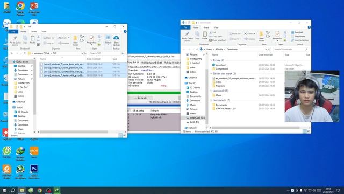Open View tab in Siff window
The image size is (344, 194).
[44, 32]
